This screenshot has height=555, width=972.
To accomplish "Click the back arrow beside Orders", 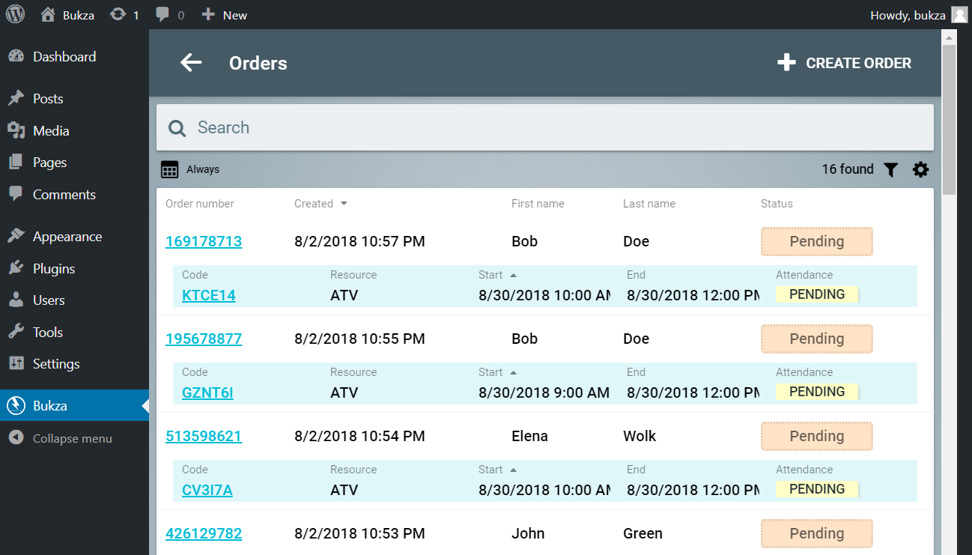I will [x=192, y=63].
